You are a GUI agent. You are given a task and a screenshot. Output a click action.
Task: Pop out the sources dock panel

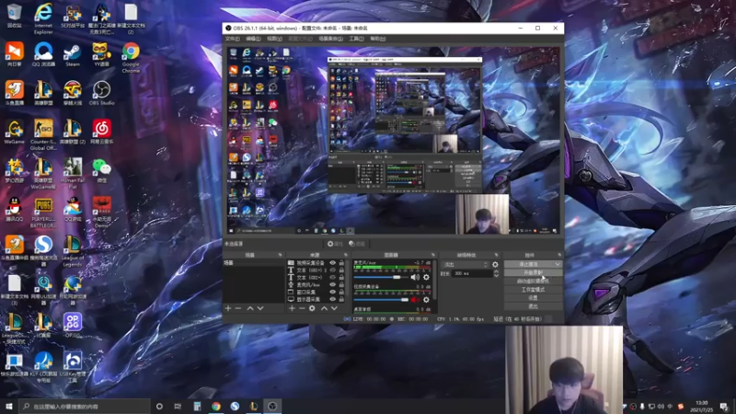tap(346, 255)
